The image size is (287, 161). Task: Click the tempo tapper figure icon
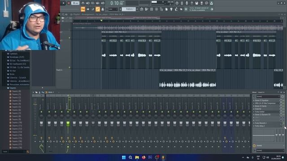(x=176, y=9)
